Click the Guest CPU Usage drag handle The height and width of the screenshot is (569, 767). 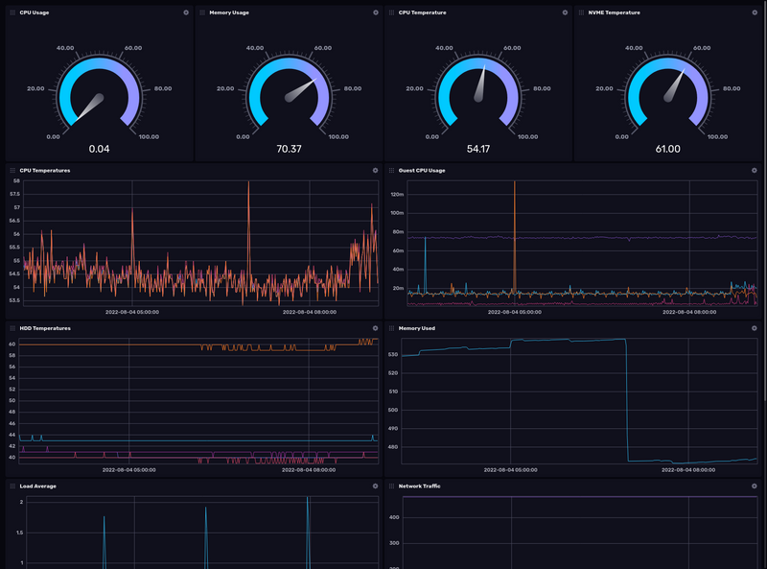pos(391,171)
